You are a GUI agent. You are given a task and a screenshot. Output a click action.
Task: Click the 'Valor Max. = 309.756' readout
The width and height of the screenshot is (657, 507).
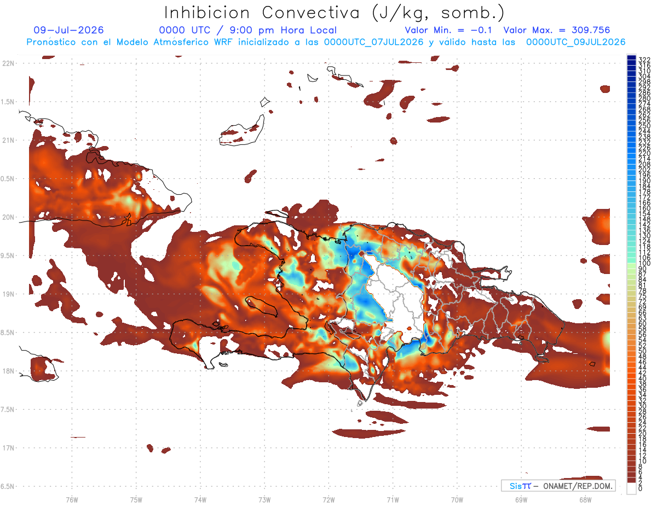coord(557,30)
